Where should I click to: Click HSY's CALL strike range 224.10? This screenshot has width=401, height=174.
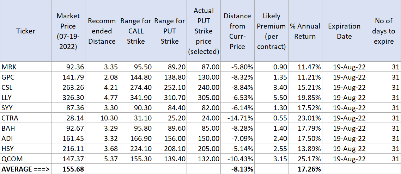tap(136, 149)
